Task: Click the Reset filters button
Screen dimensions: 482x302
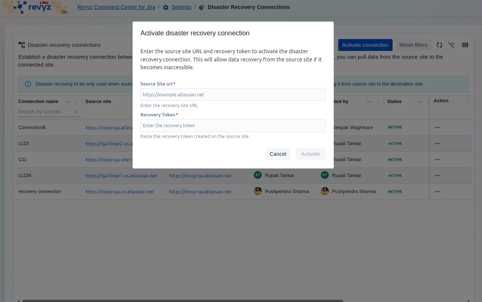Action: pos(413,45)
